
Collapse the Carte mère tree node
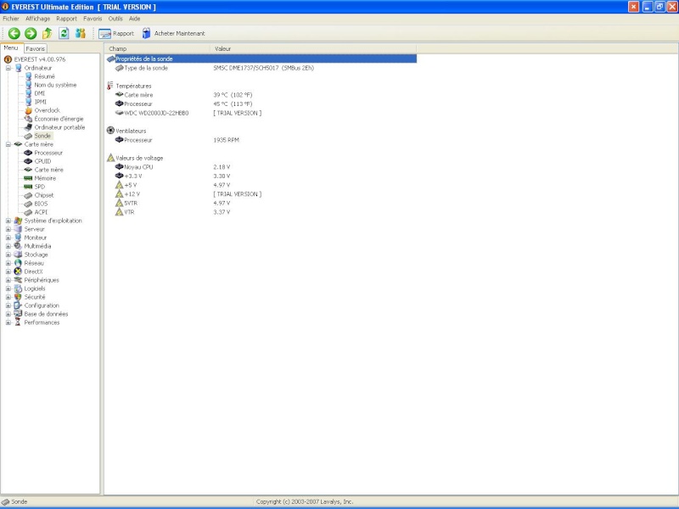coord(8,144)
